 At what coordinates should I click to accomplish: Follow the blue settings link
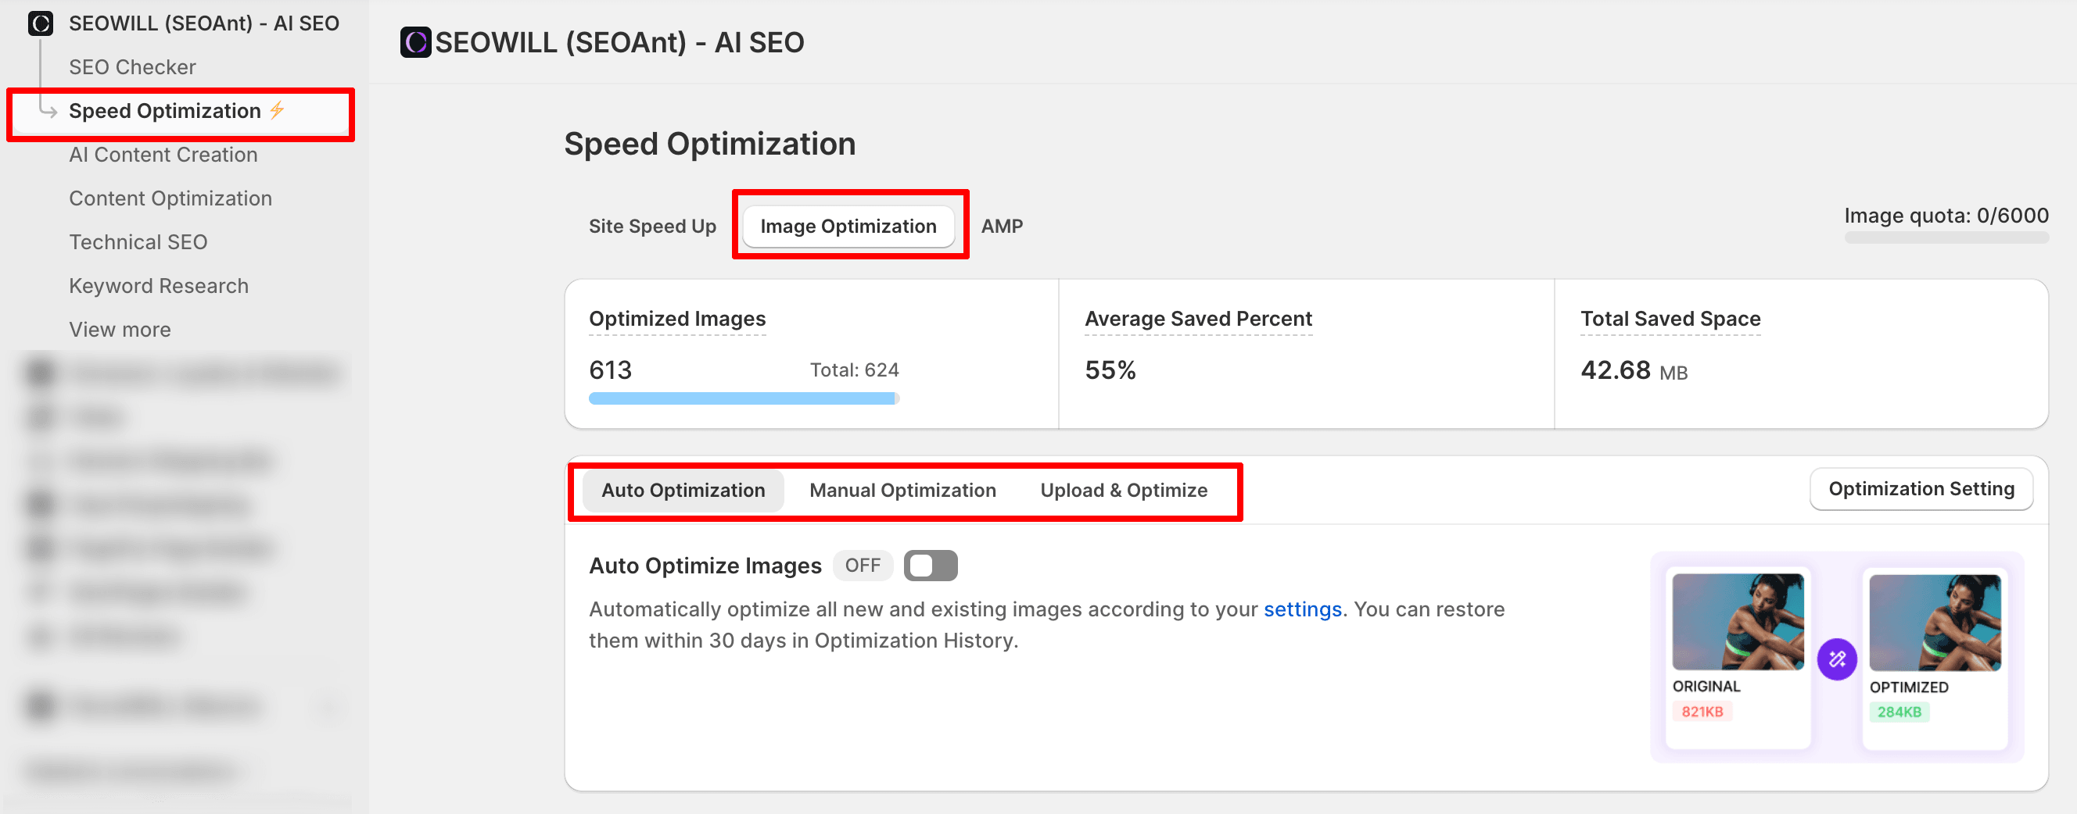tap(1301, 609)
